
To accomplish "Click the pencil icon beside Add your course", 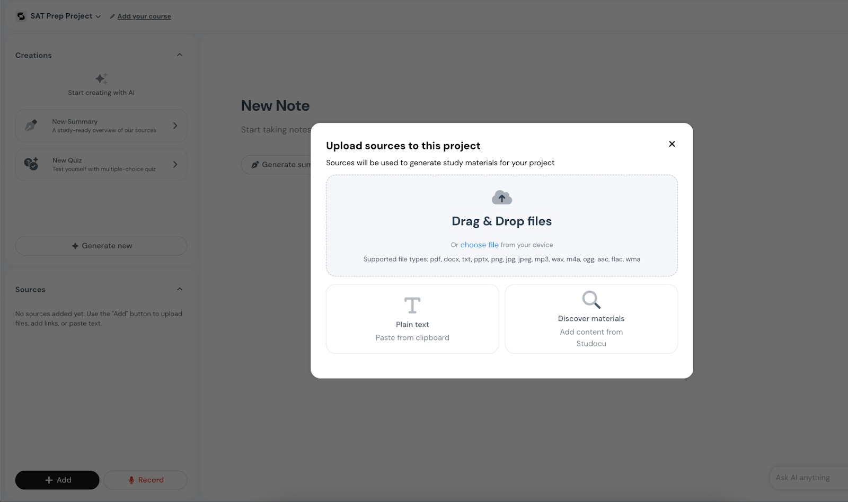I will (x=112, y=16).
